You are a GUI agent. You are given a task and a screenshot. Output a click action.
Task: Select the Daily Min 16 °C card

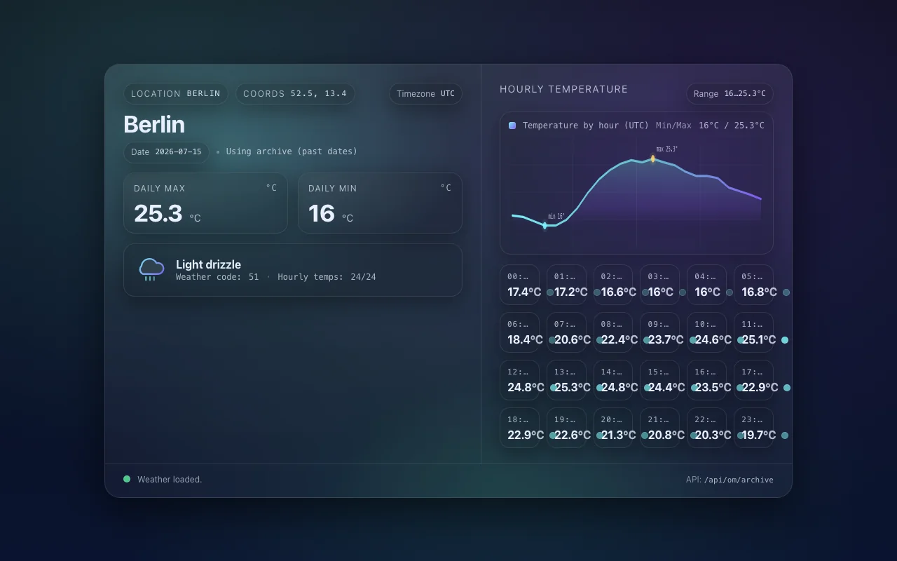tap(380, 203)
